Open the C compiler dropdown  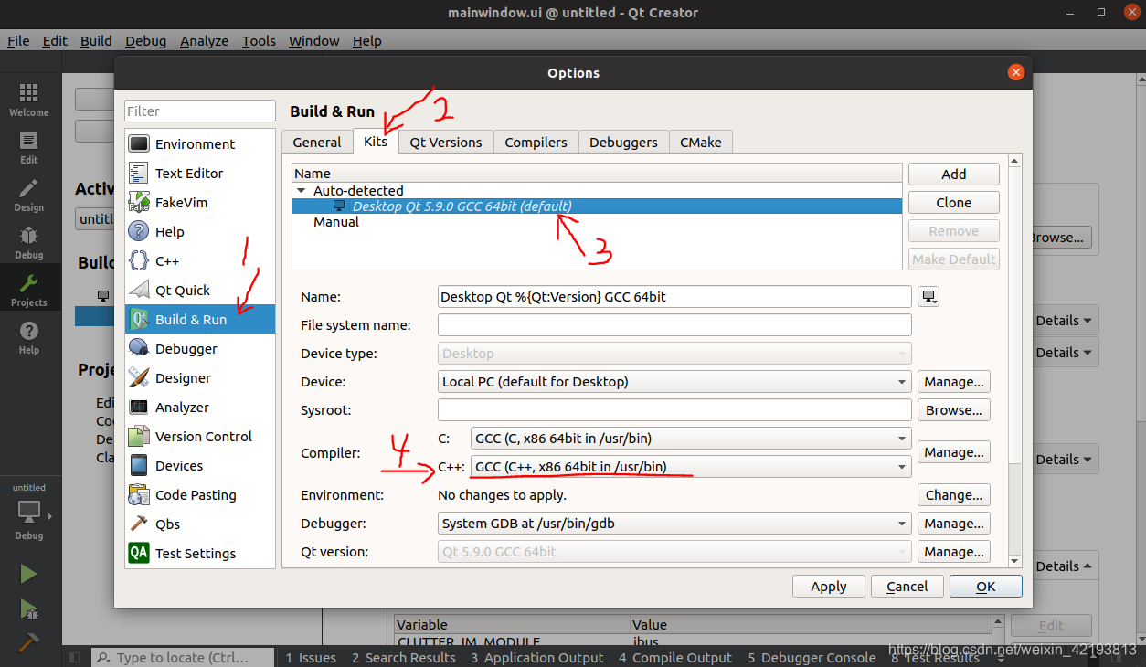pos(691,438)
